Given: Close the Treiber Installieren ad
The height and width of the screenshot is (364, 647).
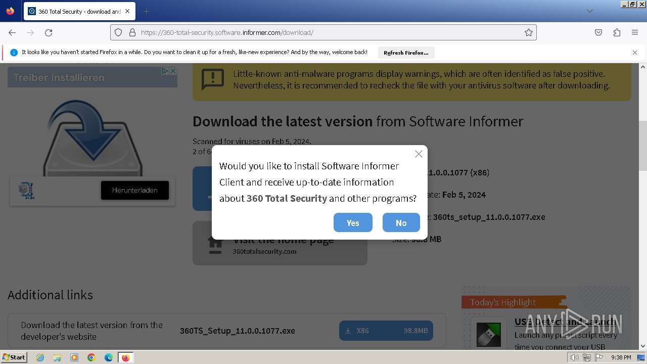Looking at the screenshot, I should point(173,71).
